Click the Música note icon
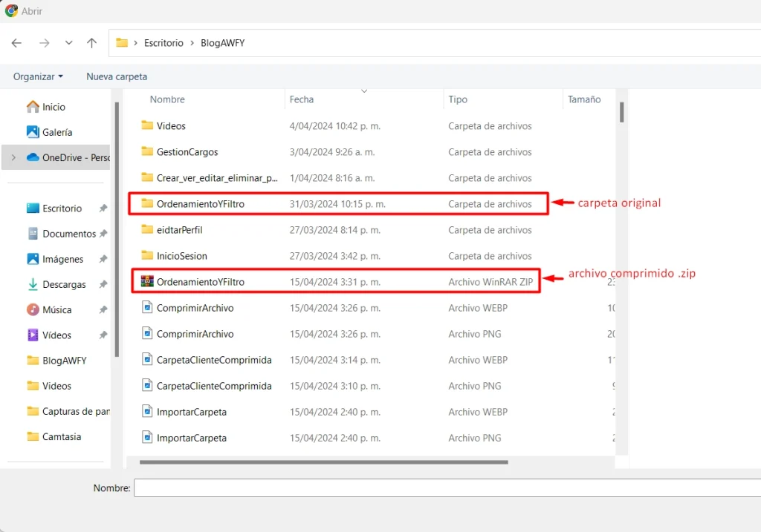This screenshot has width=761, height=532. pos(33,309)
